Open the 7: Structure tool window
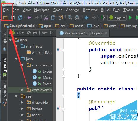 (x=4, y=94)
